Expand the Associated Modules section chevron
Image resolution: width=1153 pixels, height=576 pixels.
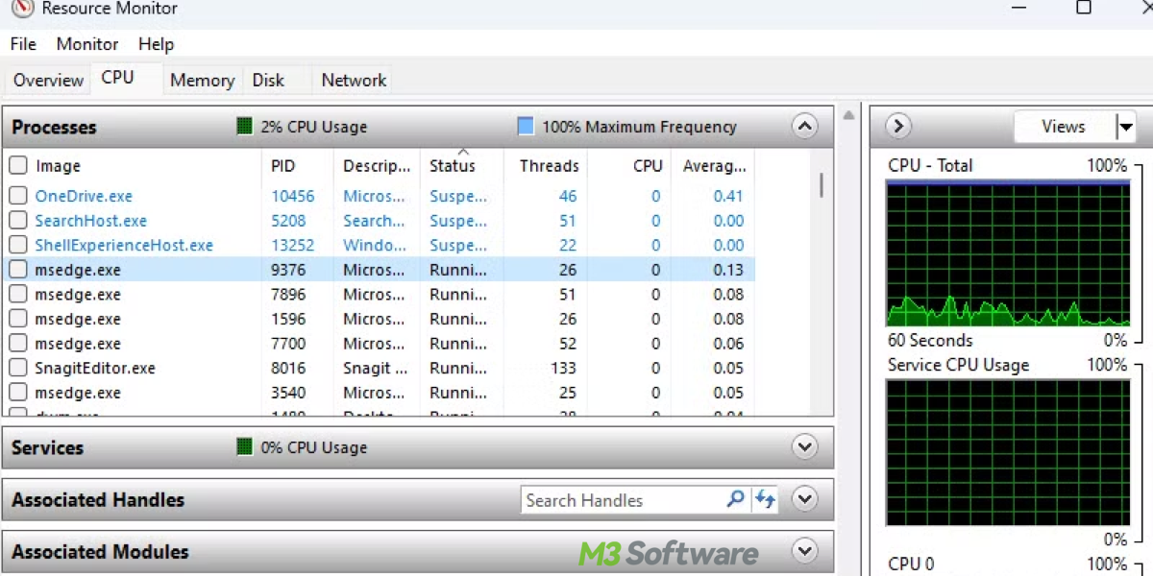804,551
